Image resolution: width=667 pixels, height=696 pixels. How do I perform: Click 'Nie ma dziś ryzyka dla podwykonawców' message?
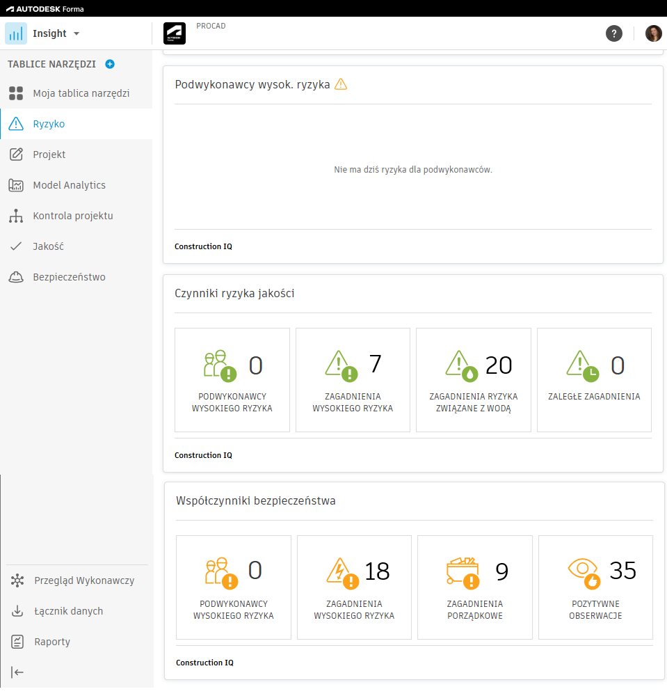[413, 170]
